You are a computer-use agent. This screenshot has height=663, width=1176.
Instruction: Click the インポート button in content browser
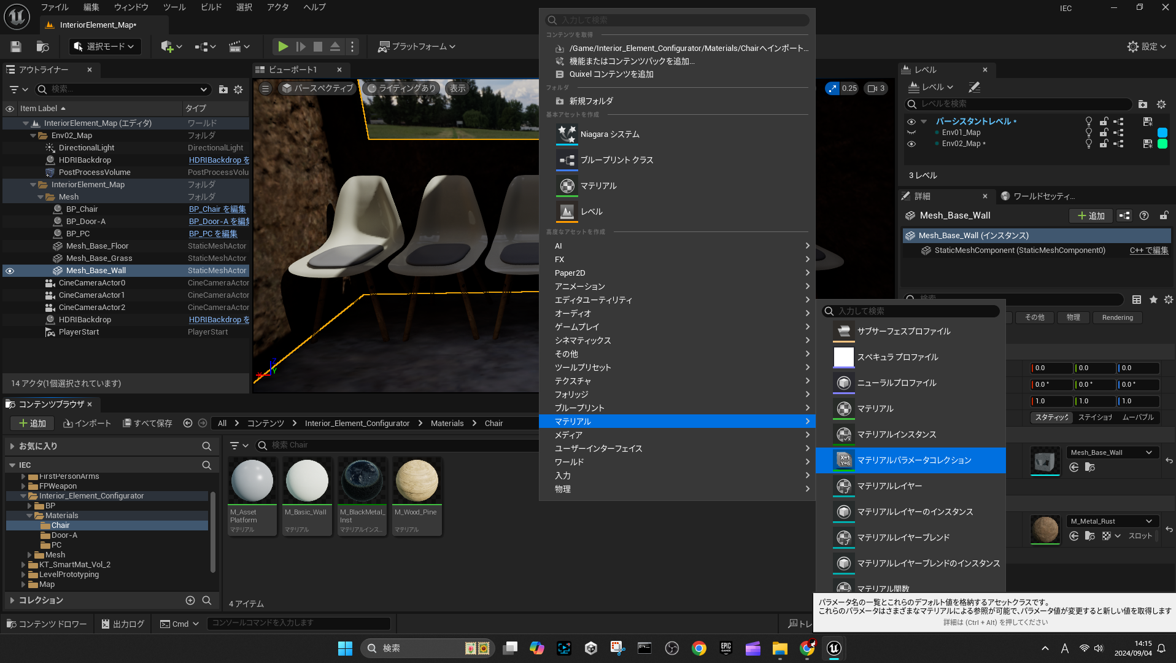point(87,424)
